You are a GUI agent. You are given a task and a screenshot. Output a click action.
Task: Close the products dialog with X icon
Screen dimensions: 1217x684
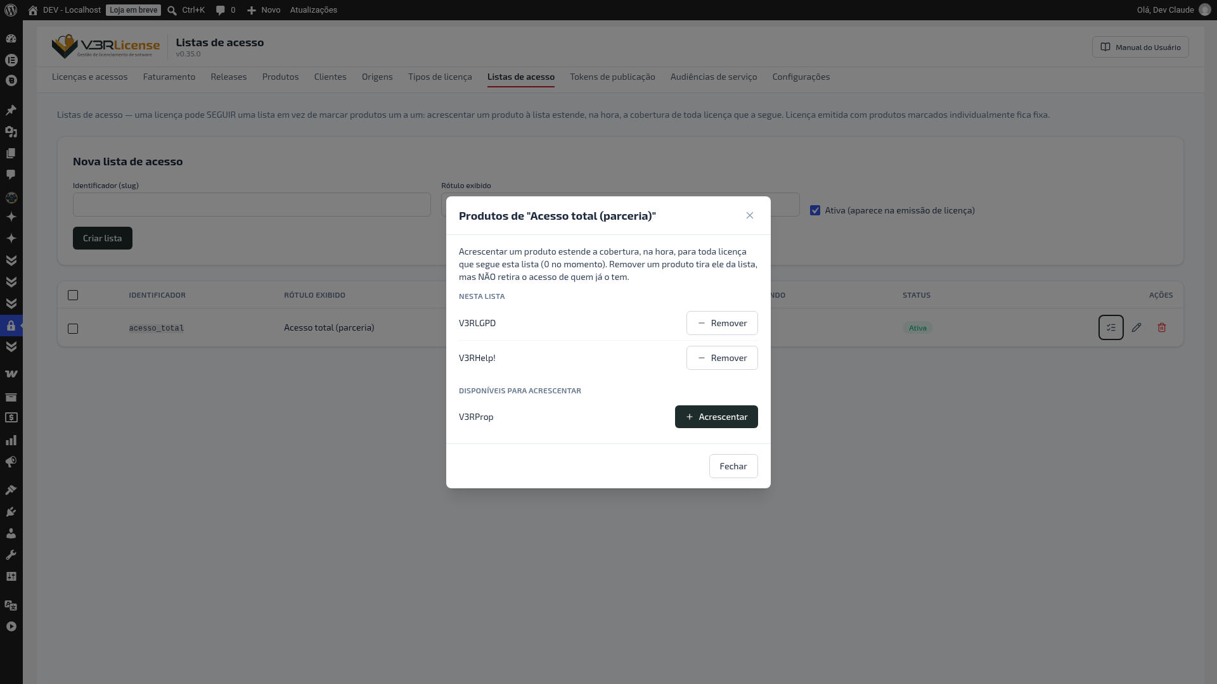(x=750, y=215)
